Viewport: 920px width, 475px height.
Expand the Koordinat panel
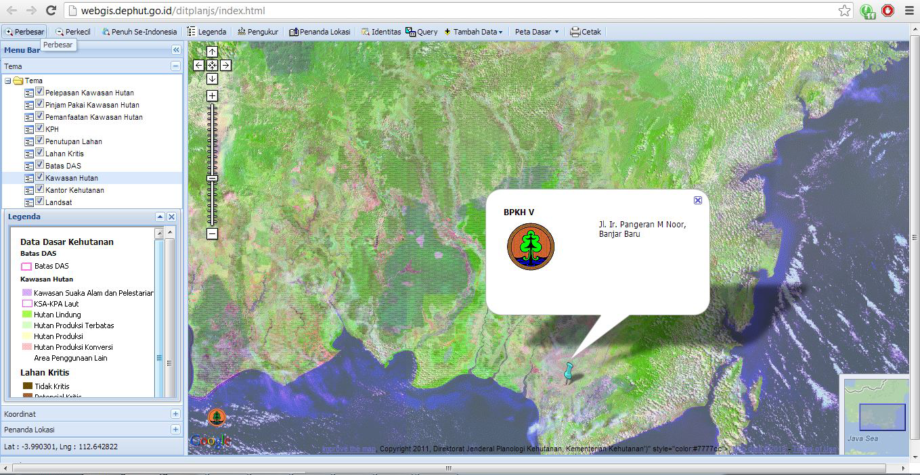click(175, 413)
